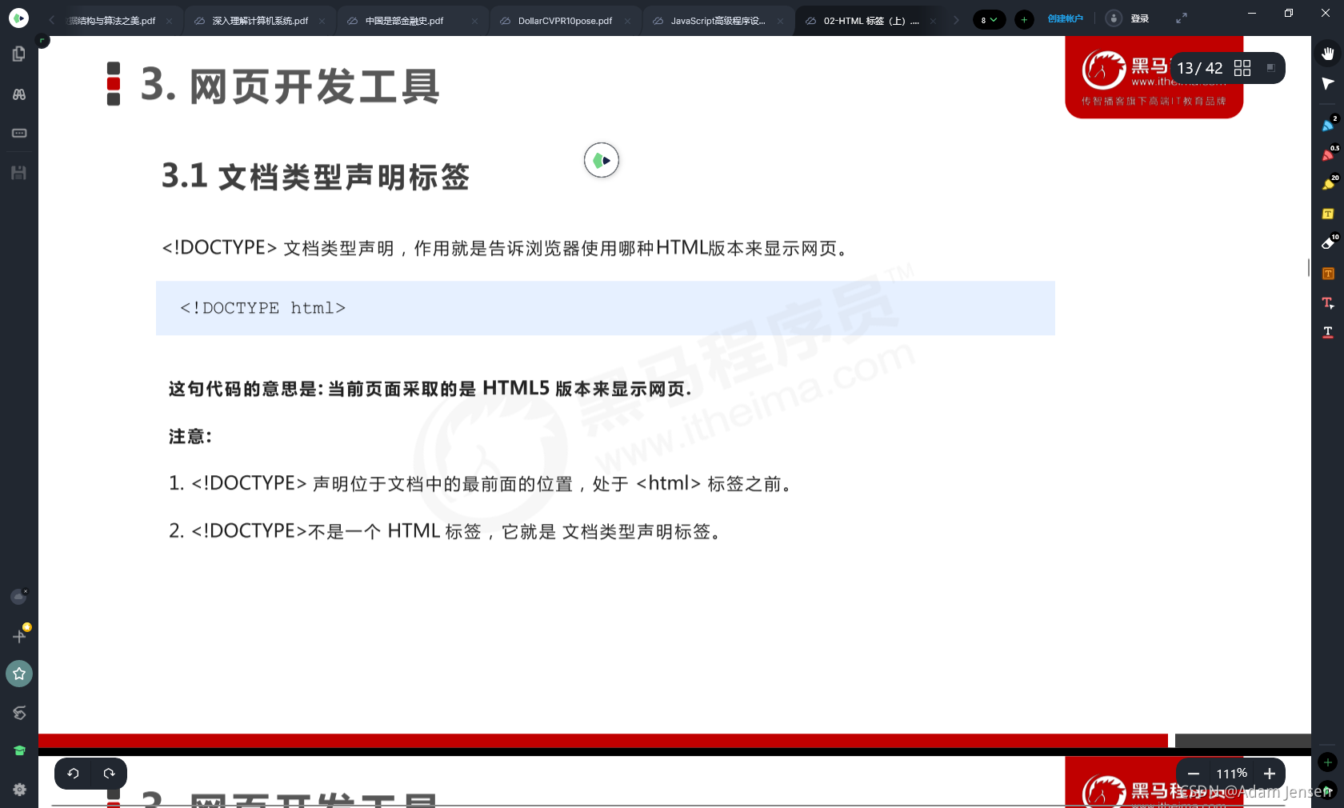Open the green graduation cap tutorial icon
The height and width of the screenshot is (808, 1344).
(19, 750)
